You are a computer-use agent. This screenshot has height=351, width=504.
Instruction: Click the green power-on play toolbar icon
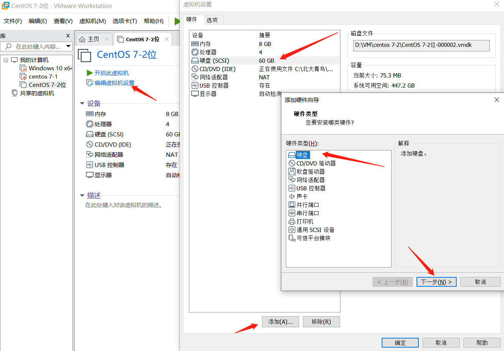(x=177, y=21)
